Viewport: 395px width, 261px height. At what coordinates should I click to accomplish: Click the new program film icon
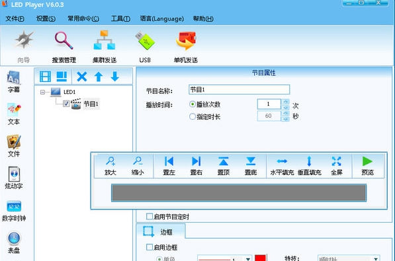[45, 77]
